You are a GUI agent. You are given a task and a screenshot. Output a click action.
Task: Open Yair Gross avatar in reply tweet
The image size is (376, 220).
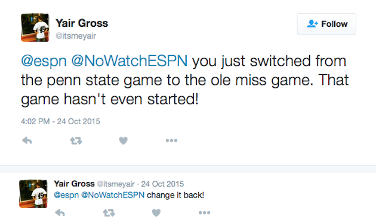[33, 194]
